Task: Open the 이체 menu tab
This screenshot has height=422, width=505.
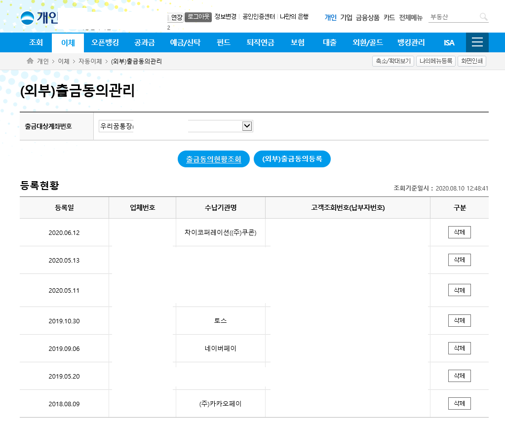Action: [x=68, y=43]
